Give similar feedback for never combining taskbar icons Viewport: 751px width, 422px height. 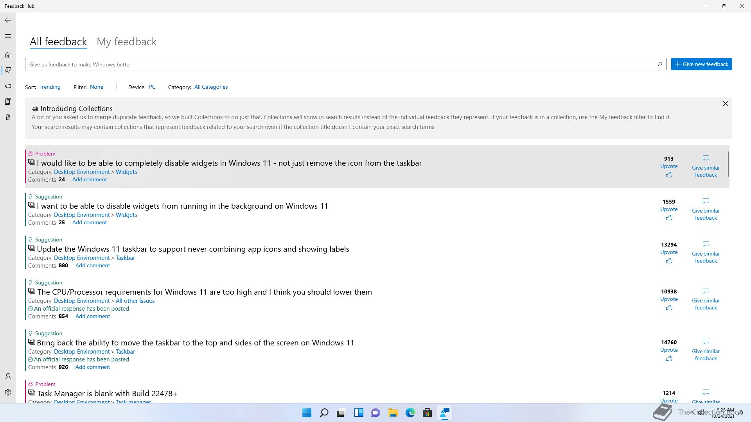(x=706, y=252)
